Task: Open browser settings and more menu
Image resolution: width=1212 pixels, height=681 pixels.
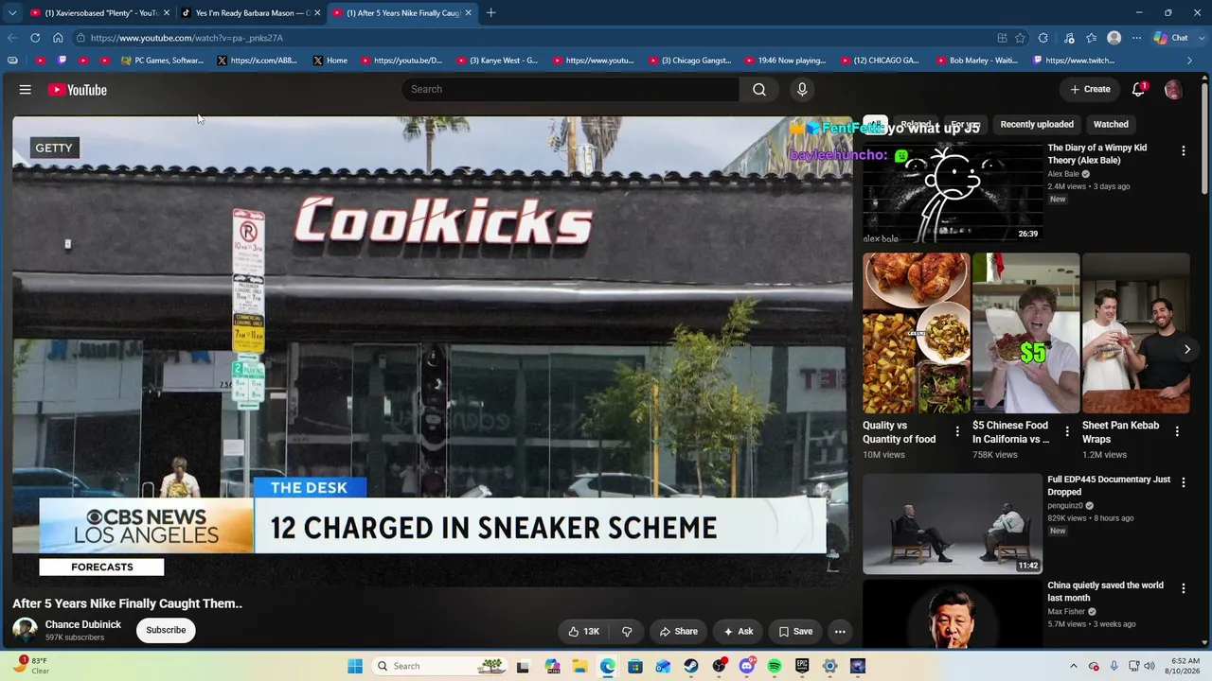Action: (1137, 38)
